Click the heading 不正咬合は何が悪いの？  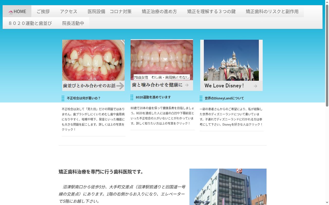tap(84, 98)
